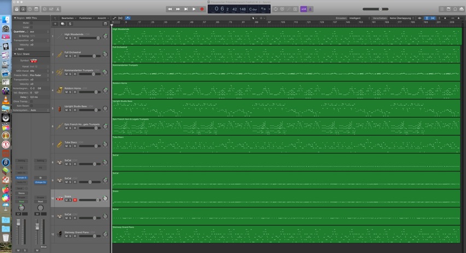This screenshot has width=466, height=253.
Task: Record-enable the Kommandanten Trumpets track
Action: coord(75,74)
